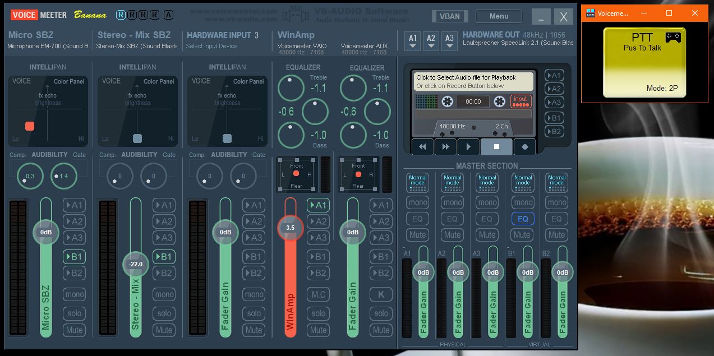Toggle the EQ on the B1 master bus

pos(523,219)
